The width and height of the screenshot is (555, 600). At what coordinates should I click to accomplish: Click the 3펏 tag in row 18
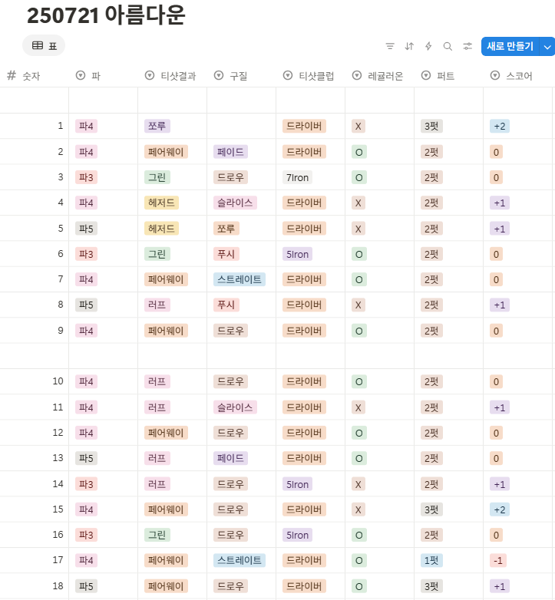[x=431, y=586]
